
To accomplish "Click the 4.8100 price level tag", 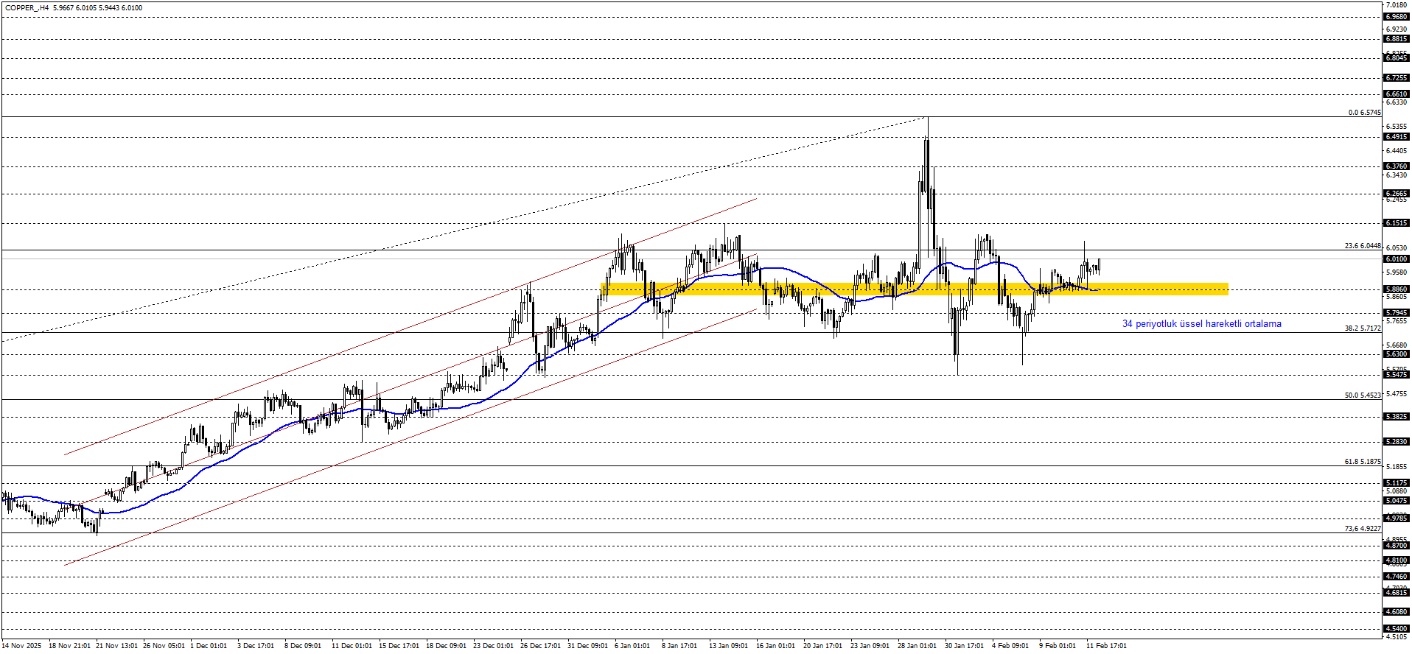I will (x=1397, y=560).
